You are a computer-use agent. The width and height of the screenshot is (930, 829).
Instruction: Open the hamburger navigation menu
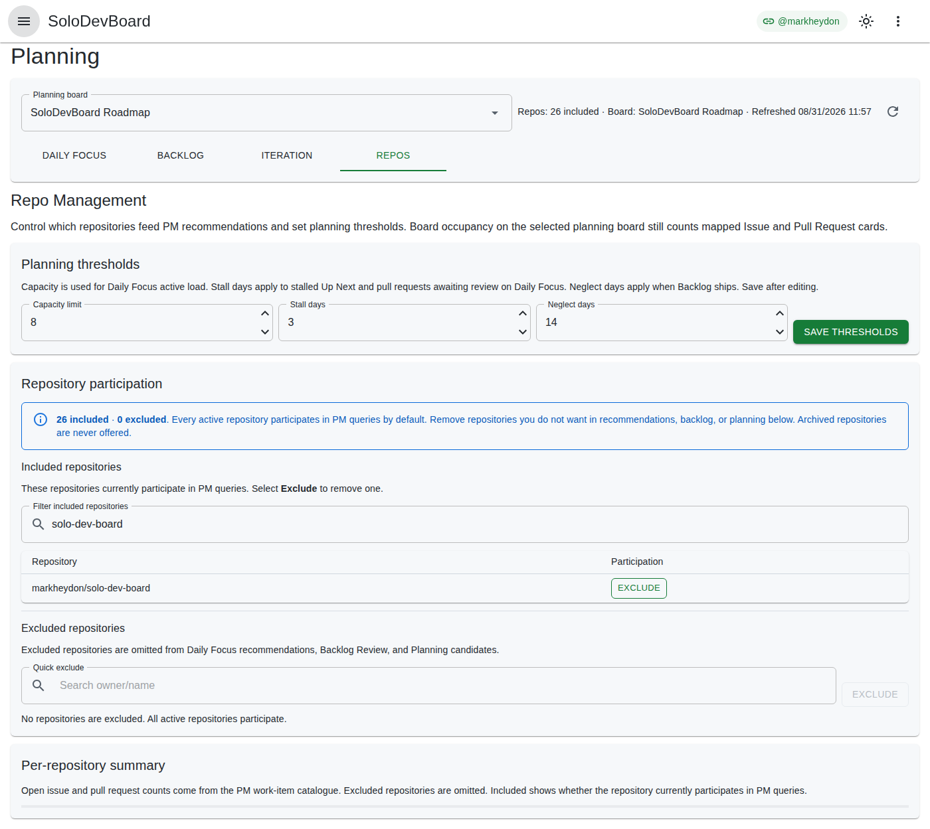(24, 21)
